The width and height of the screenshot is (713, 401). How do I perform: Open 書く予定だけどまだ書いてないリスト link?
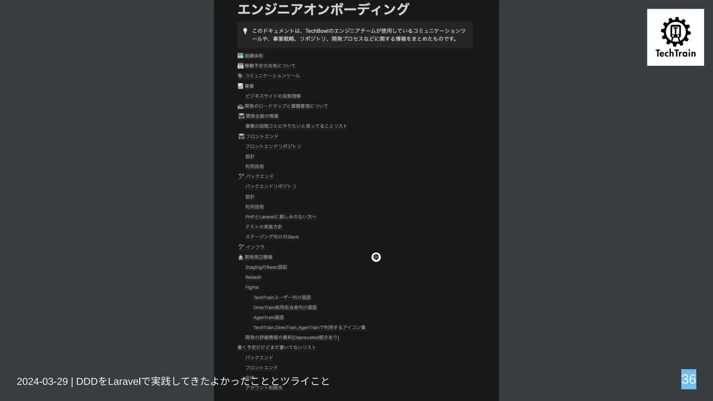(277, 347)
